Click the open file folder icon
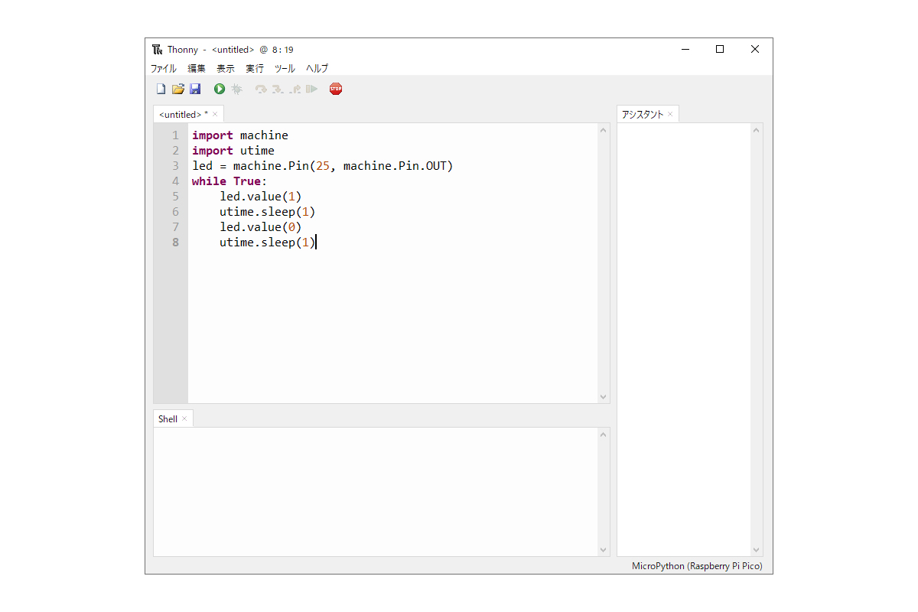Viewport: 918px width, 612px height. [177, 90]
